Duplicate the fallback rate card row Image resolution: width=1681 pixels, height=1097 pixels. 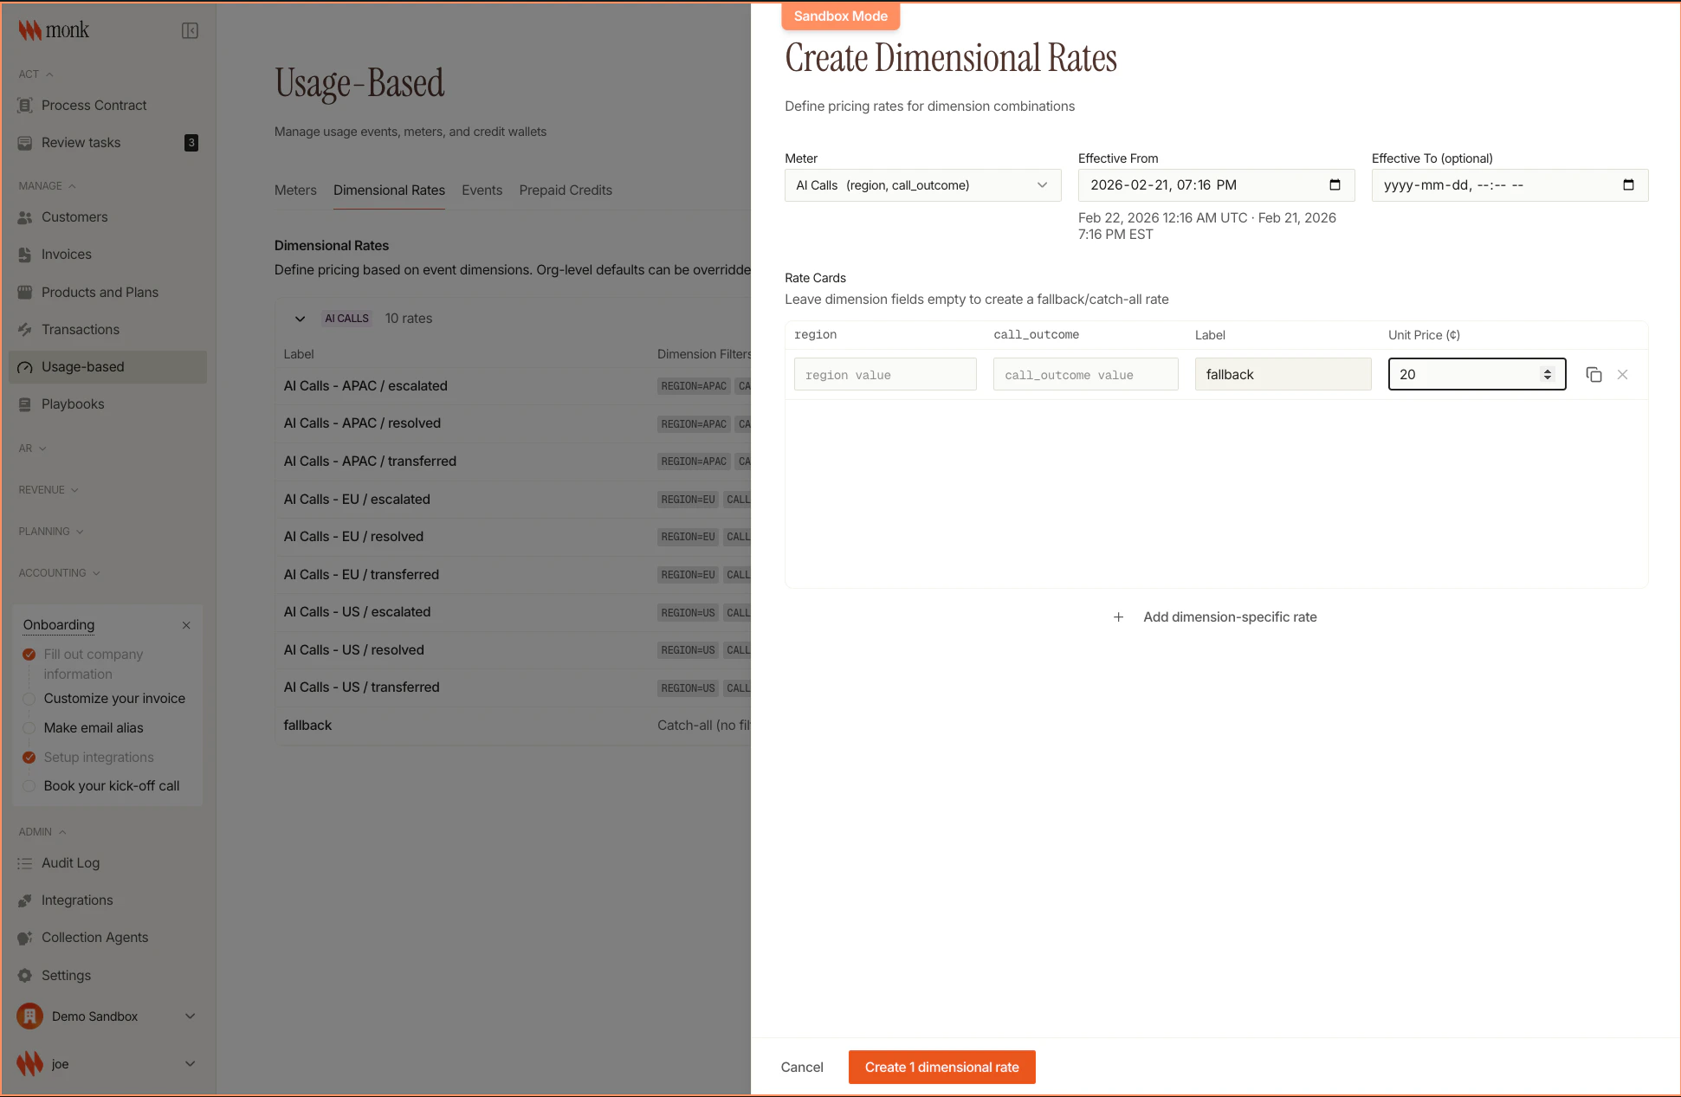pyautogui.click(x=1594, y=374)
